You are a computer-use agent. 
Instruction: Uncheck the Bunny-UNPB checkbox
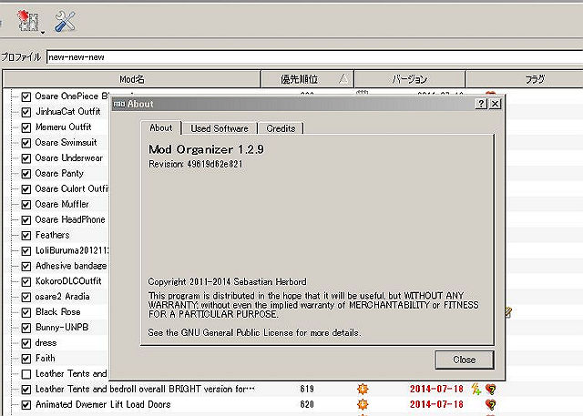point(26,328)
